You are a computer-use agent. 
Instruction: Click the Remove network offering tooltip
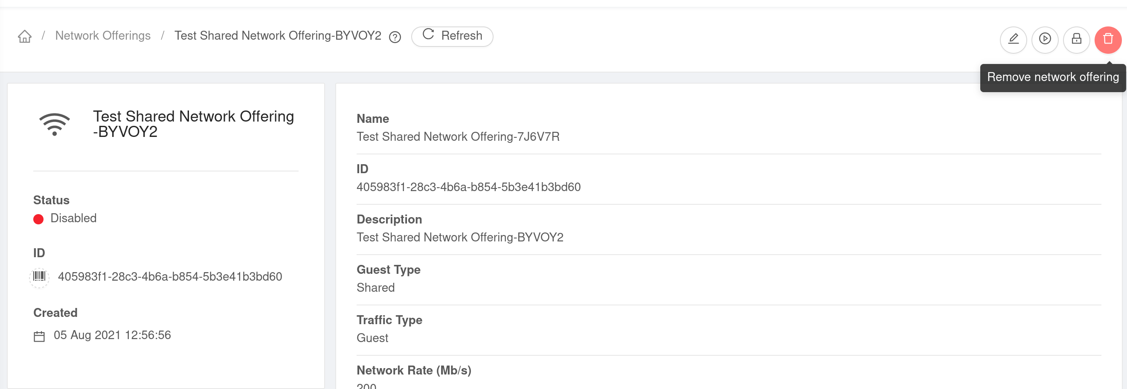(x=1053, y=77)
